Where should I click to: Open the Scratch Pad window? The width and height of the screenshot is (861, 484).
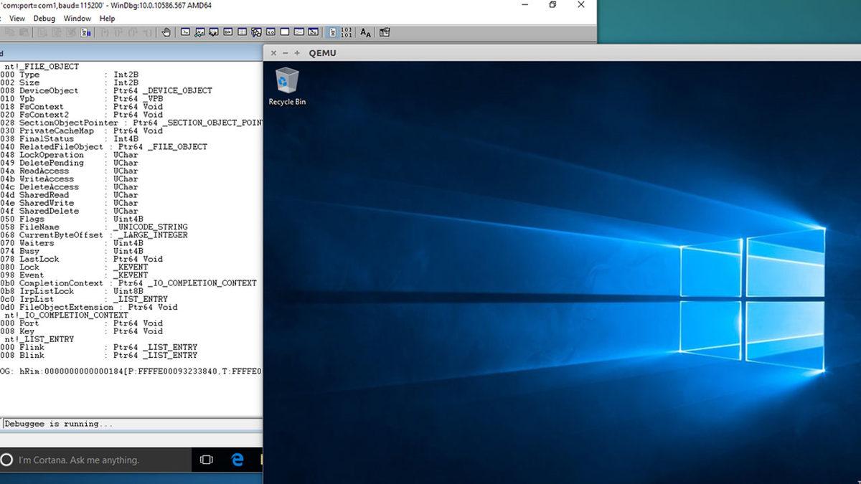283,32
